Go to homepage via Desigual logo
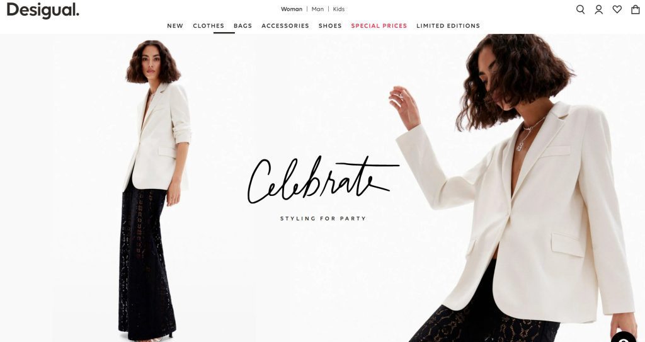This screenshot has width=645, height=342. point(43,10)
